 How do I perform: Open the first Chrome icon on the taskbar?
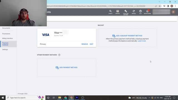click(65, 97)
